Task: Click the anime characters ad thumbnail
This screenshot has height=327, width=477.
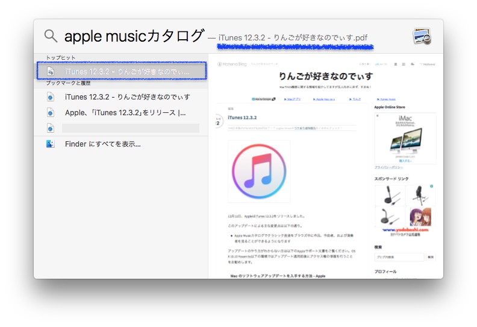Action: [421, 216]
